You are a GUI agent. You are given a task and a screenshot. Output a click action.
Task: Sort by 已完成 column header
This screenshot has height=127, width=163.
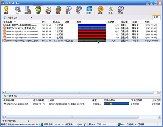58,22
